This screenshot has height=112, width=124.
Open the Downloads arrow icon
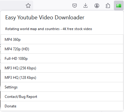click(86, 6)
